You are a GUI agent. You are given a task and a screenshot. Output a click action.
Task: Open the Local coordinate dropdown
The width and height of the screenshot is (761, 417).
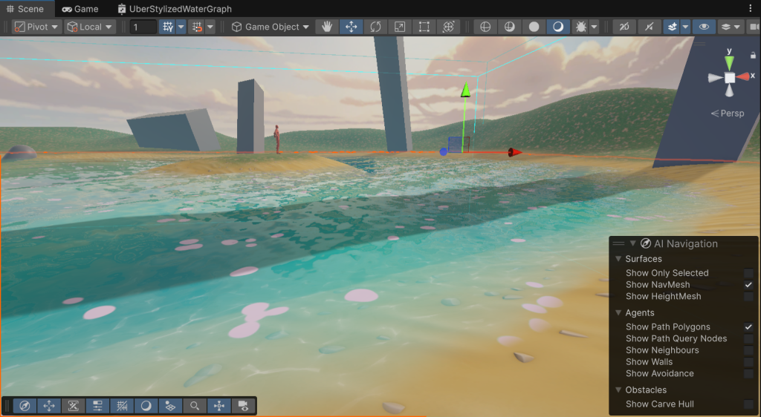90,27
